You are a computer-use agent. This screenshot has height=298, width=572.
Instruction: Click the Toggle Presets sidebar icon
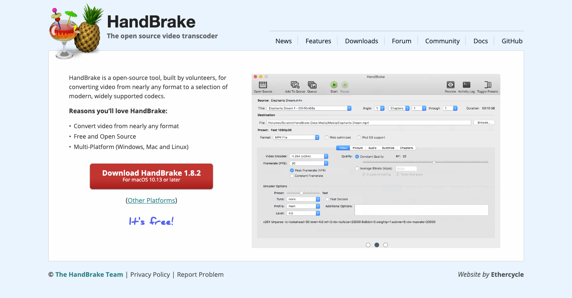click(x=487, y=85)
